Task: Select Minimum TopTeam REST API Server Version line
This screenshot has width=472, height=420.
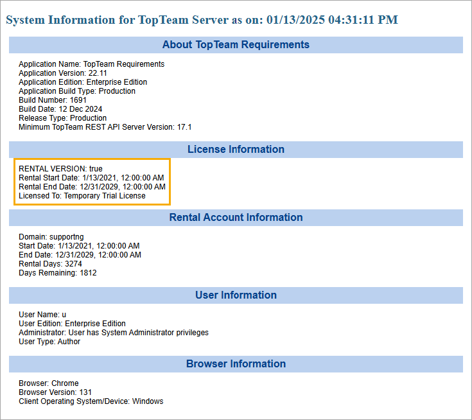Action: (105, 127)
